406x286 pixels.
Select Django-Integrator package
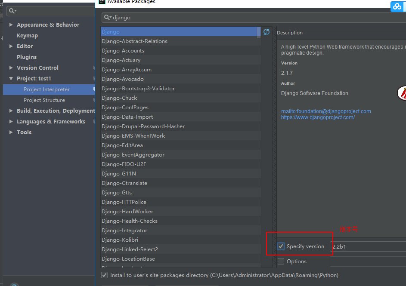pyautogui.click(x=181, y=231)
